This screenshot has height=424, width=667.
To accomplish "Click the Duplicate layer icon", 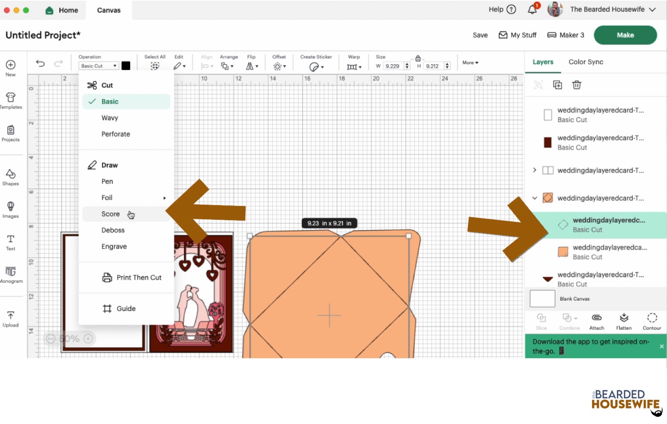I will point(557,85).
